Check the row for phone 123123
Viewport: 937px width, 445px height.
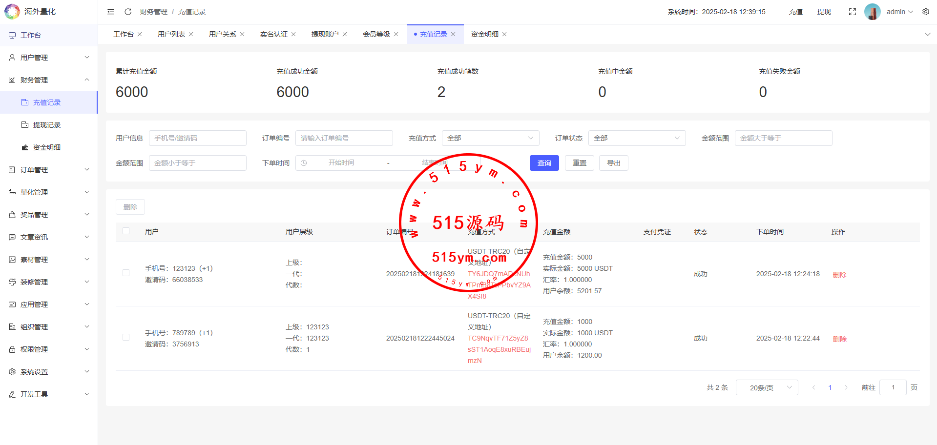pos(126,273)
